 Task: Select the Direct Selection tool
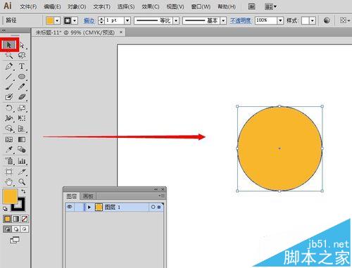[x=22, y=45]
